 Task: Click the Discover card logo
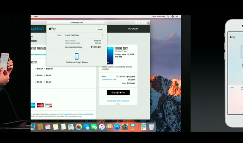(x=49, y=105)
